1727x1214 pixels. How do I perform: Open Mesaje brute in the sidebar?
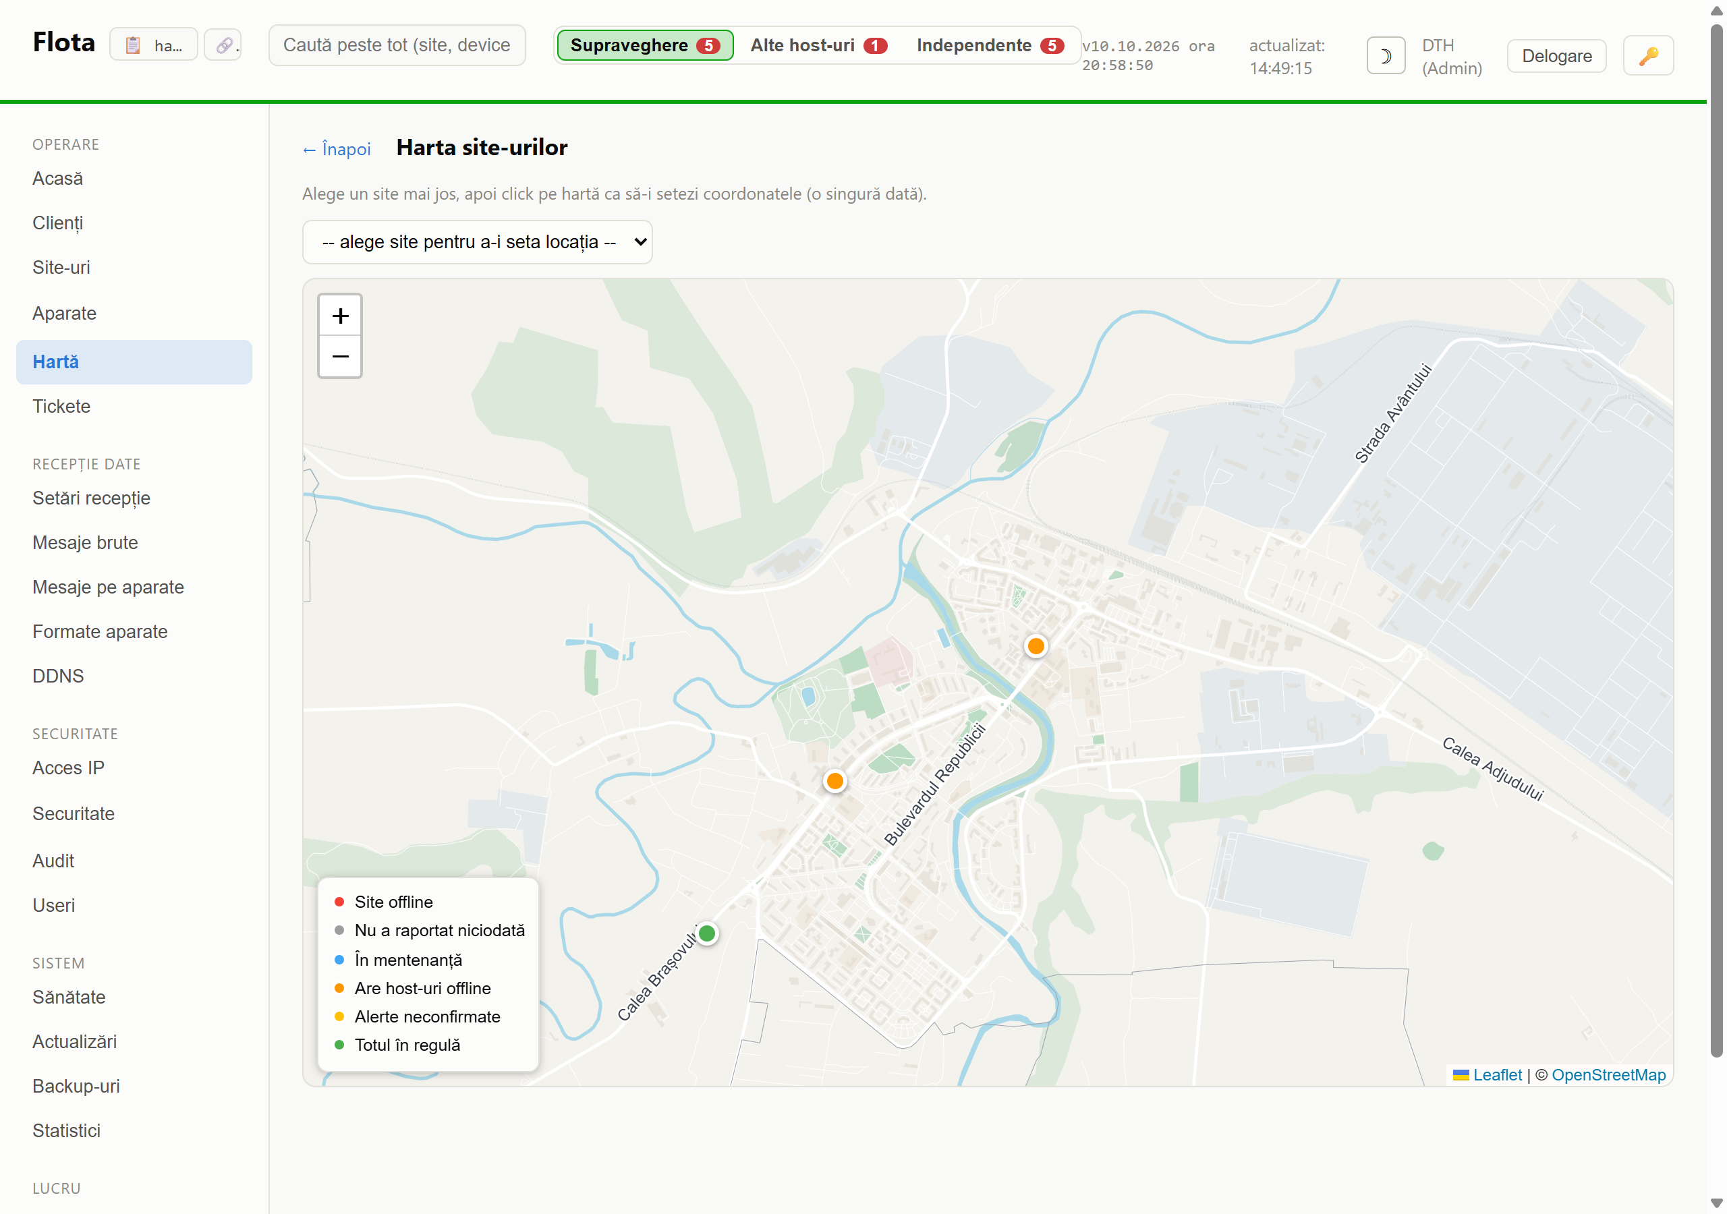(134, 543)
